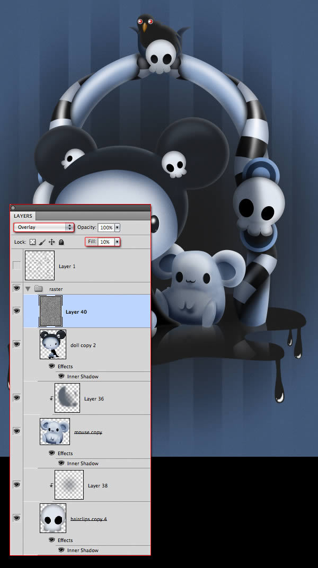Hide Layer 36 via its eye icon
The height and width of the screenshot is (568, 318).
tap(16, 398)
